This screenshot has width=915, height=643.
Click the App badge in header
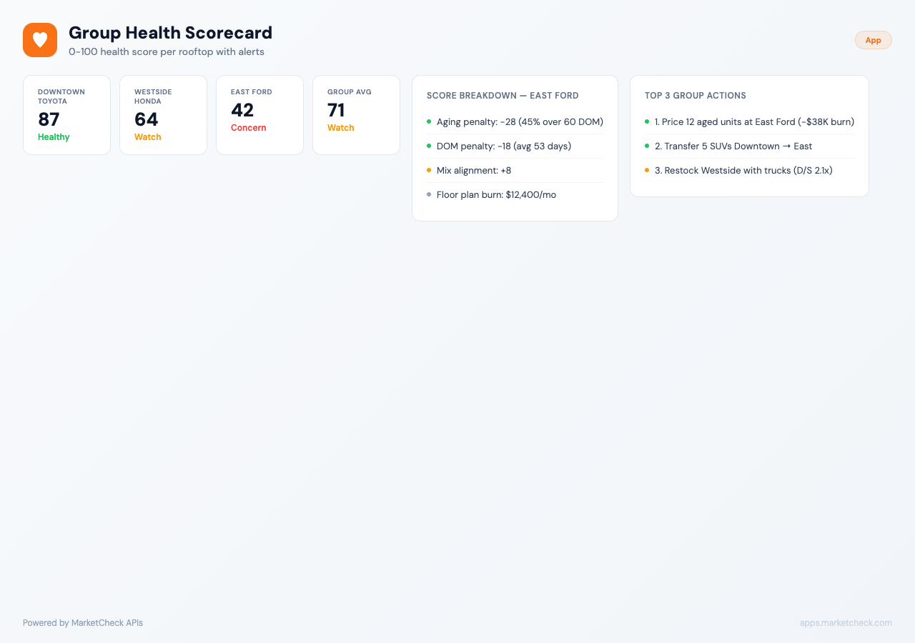point(873,40)
